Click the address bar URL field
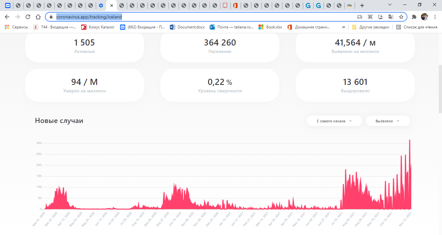442x235 pixels. point(194,17)
